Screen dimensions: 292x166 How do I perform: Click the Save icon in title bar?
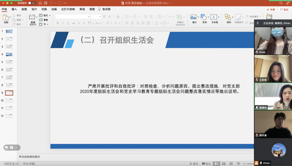coord(46,3)
